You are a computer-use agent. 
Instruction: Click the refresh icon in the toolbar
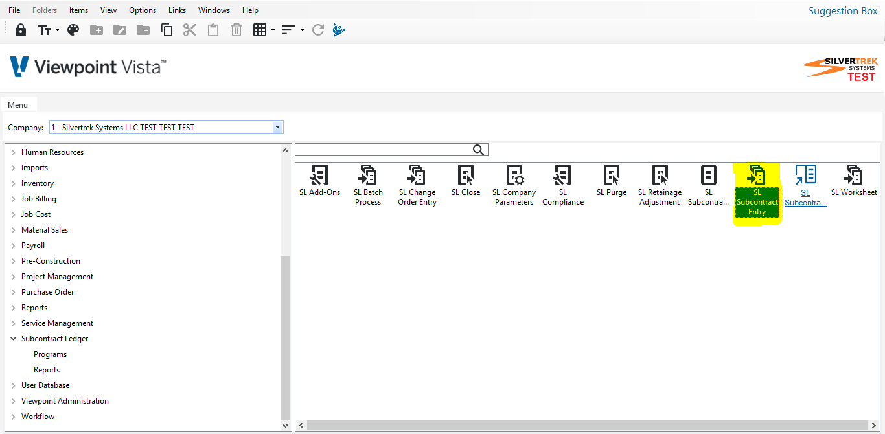click(x=318, y=30)
